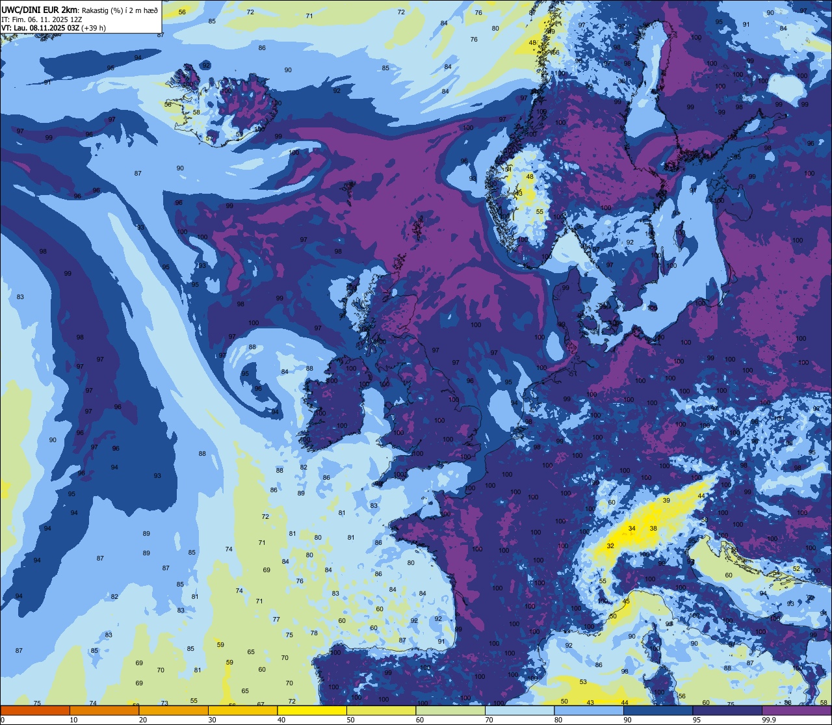832x725 pixels.
Task: Click the 95–99.9 dark navy legend swatch
Action: [727, 711]
